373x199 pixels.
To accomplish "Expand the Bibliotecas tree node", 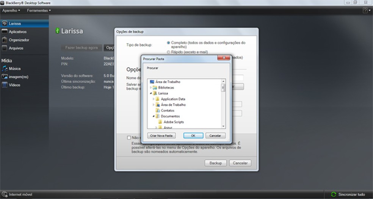I will [x=150, y=88].
